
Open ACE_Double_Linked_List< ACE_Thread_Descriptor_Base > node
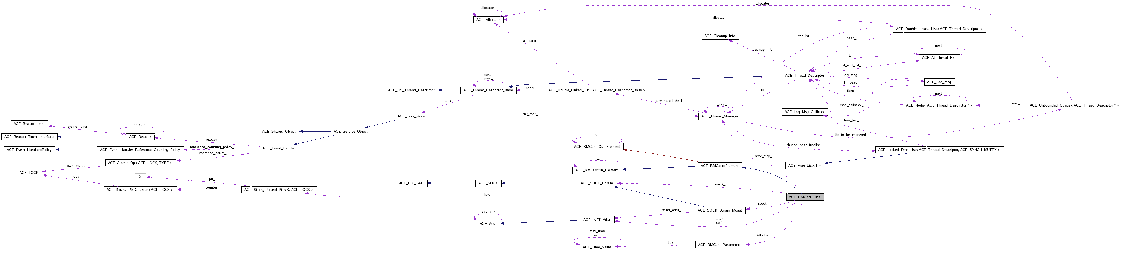597,90
